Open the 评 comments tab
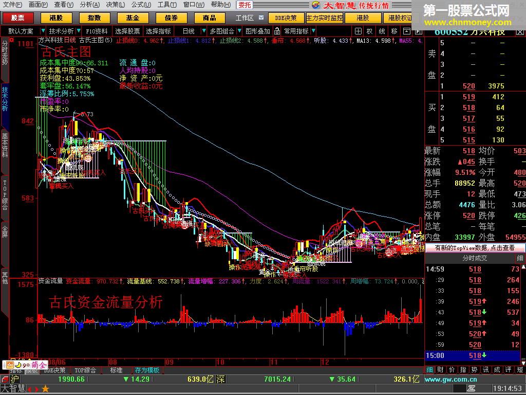Screen dimensions: 526x395 point(509,370)
